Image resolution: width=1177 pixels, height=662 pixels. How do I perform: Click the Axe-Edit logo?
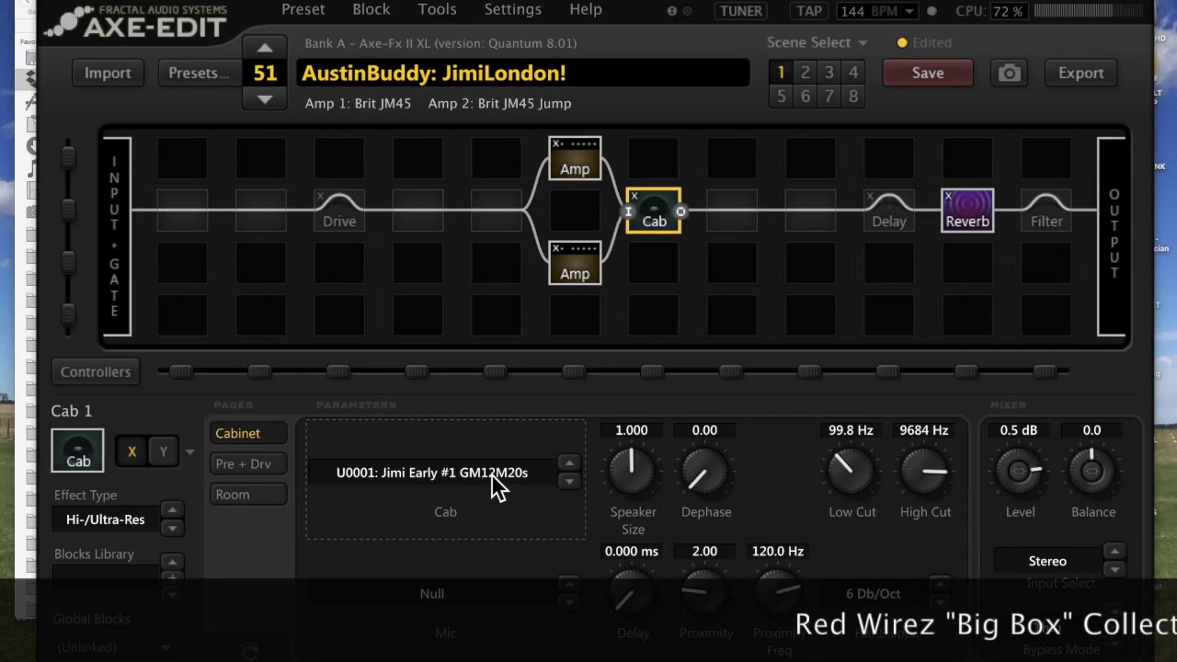pos(138,20)
